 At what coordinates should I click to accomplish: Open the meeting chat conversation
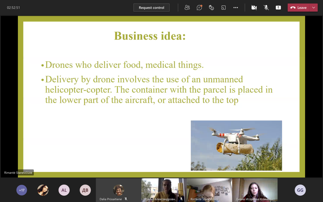[199, 8]
